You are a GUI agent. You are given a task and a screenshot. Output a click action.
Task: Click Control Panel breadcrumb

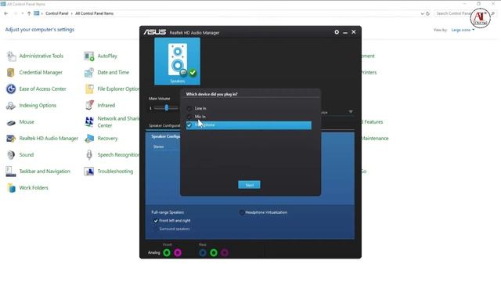click(57, 13)
